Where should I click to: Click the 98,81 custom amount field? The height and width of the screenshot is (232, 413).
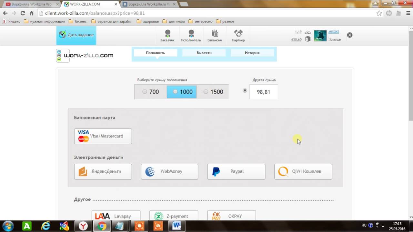(x=264, y=92)
